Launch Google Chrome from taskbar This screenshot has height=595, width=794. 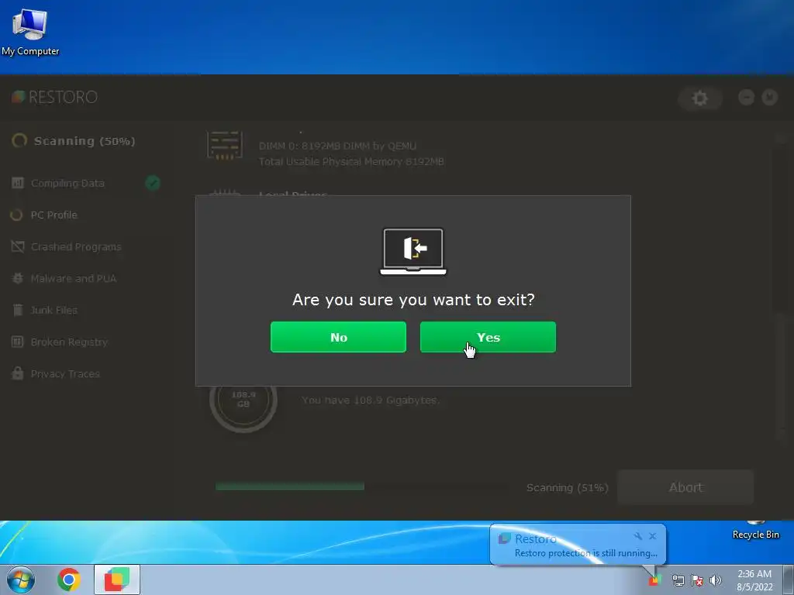[x=69, y=580]
